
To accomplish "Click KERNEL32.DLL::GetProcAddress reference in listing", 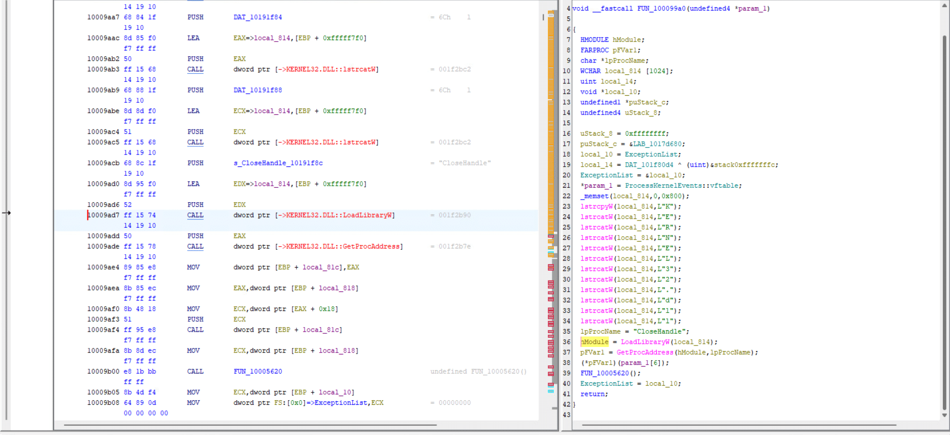I will [342, 247].
